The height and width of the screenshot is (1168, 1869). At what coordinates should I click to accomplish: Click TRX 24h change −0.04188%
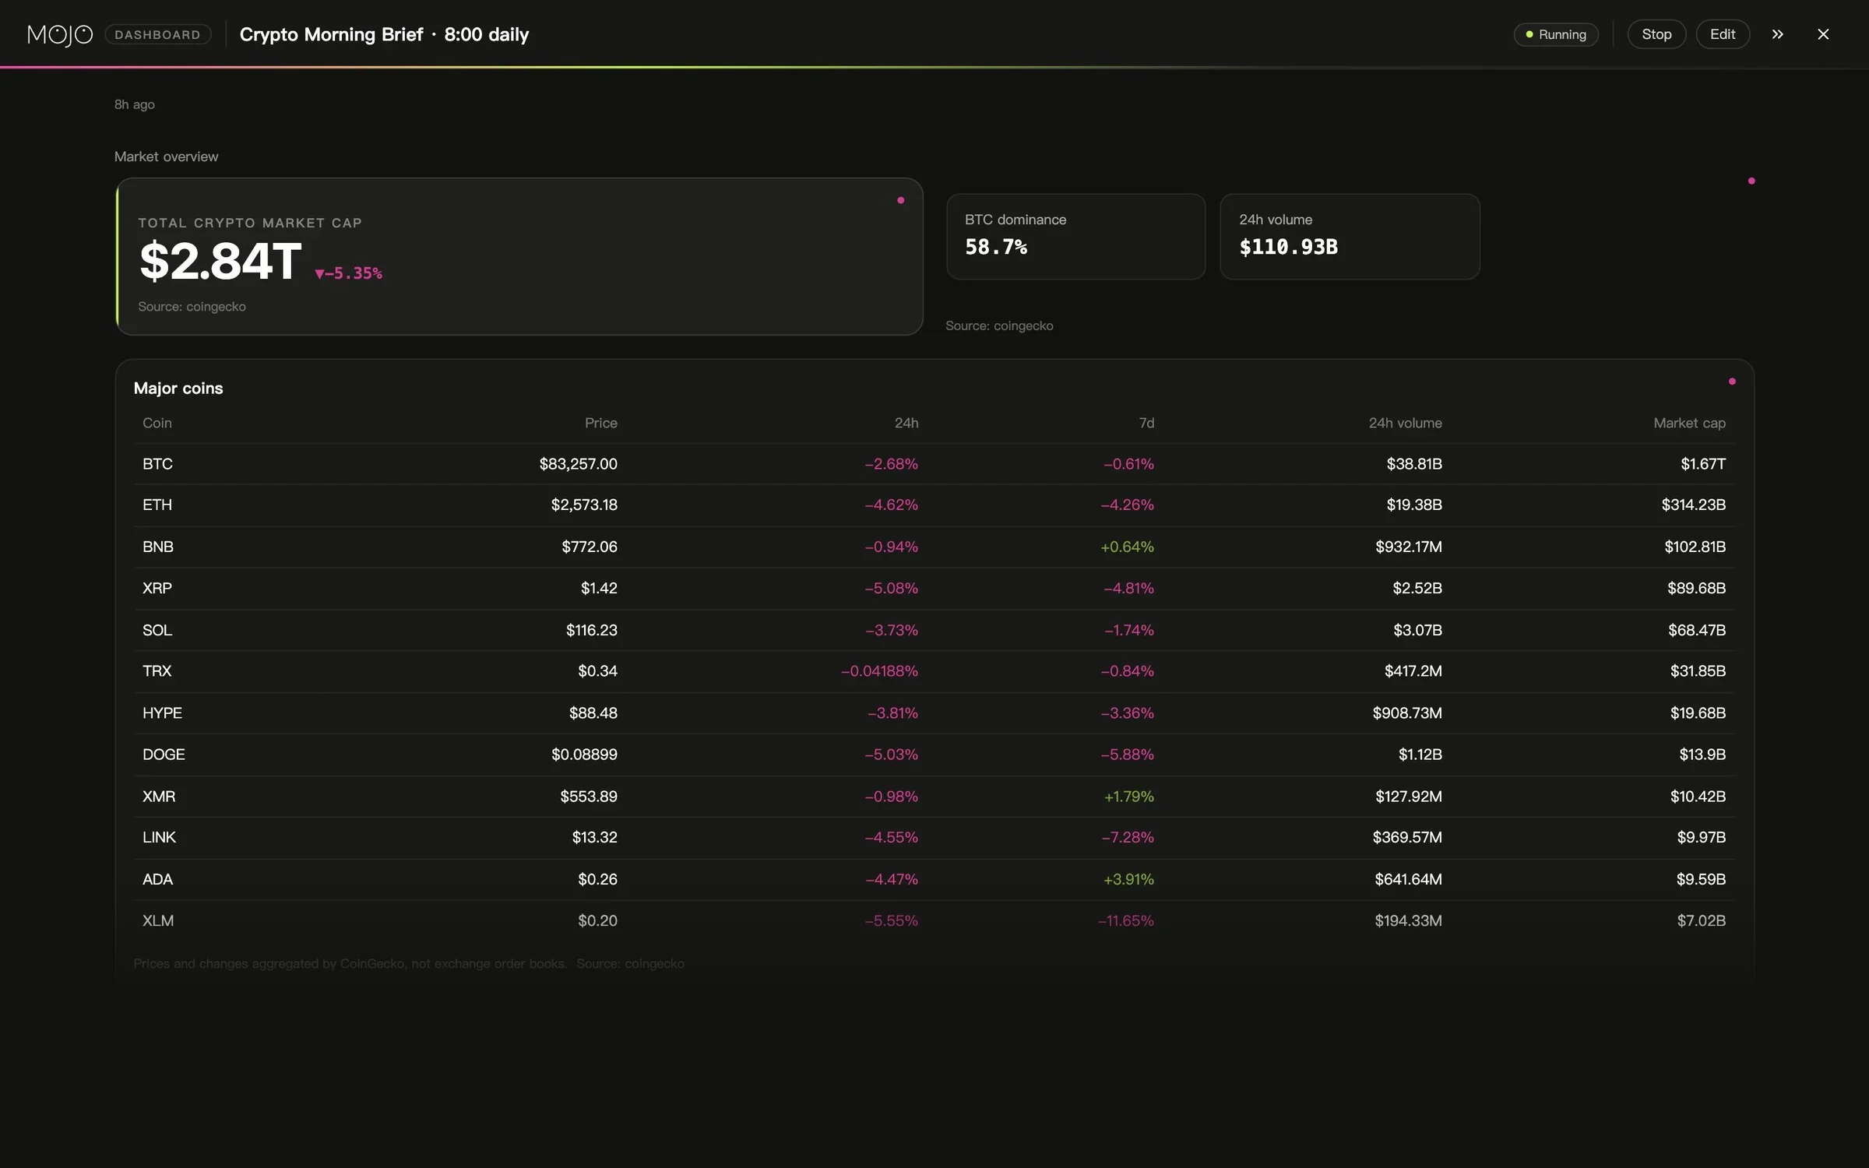click(x=879, y=671)
